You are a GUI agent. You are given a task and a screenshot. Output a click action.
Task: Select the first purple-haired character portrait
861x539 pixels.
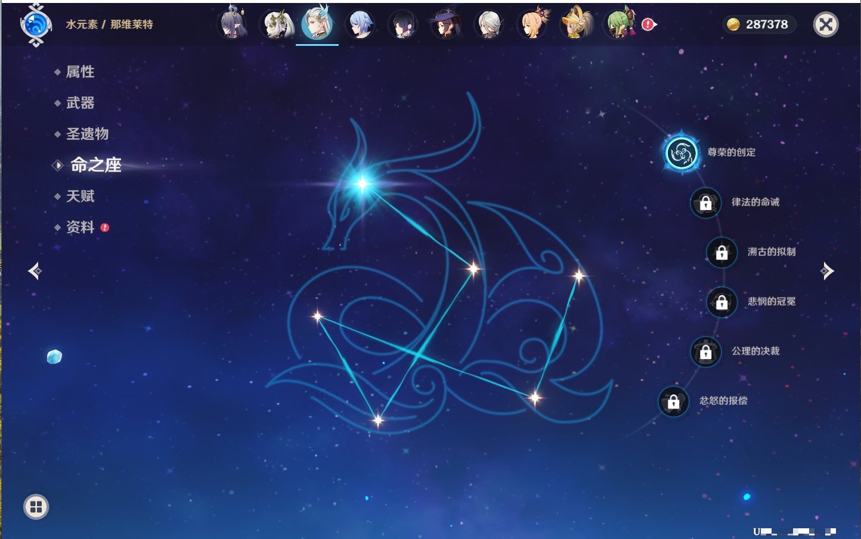point(232,24)
